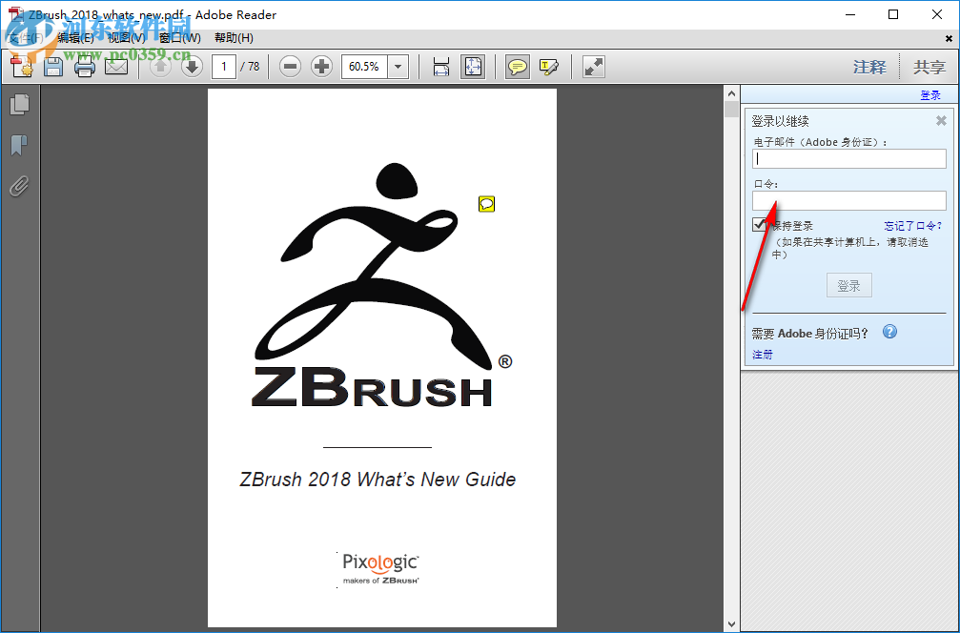
Task: Click the email (Adobe ID) input field
Action: point(849,159)
